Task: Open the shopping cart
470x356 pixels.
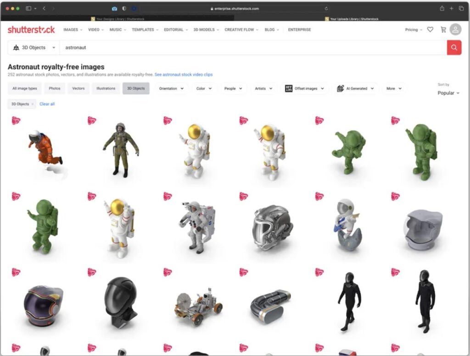Action: (443, 30)
